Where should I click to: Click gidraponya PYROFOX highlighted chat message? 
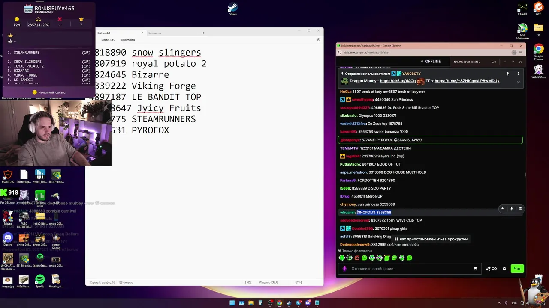[430, 140]
